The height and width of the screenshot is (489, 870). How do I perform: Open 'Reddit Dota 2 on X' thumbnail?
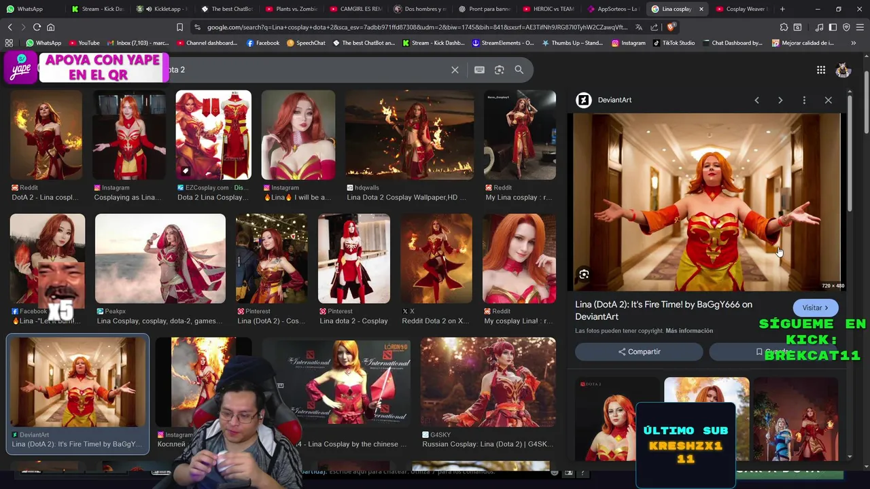pos(436,258)
